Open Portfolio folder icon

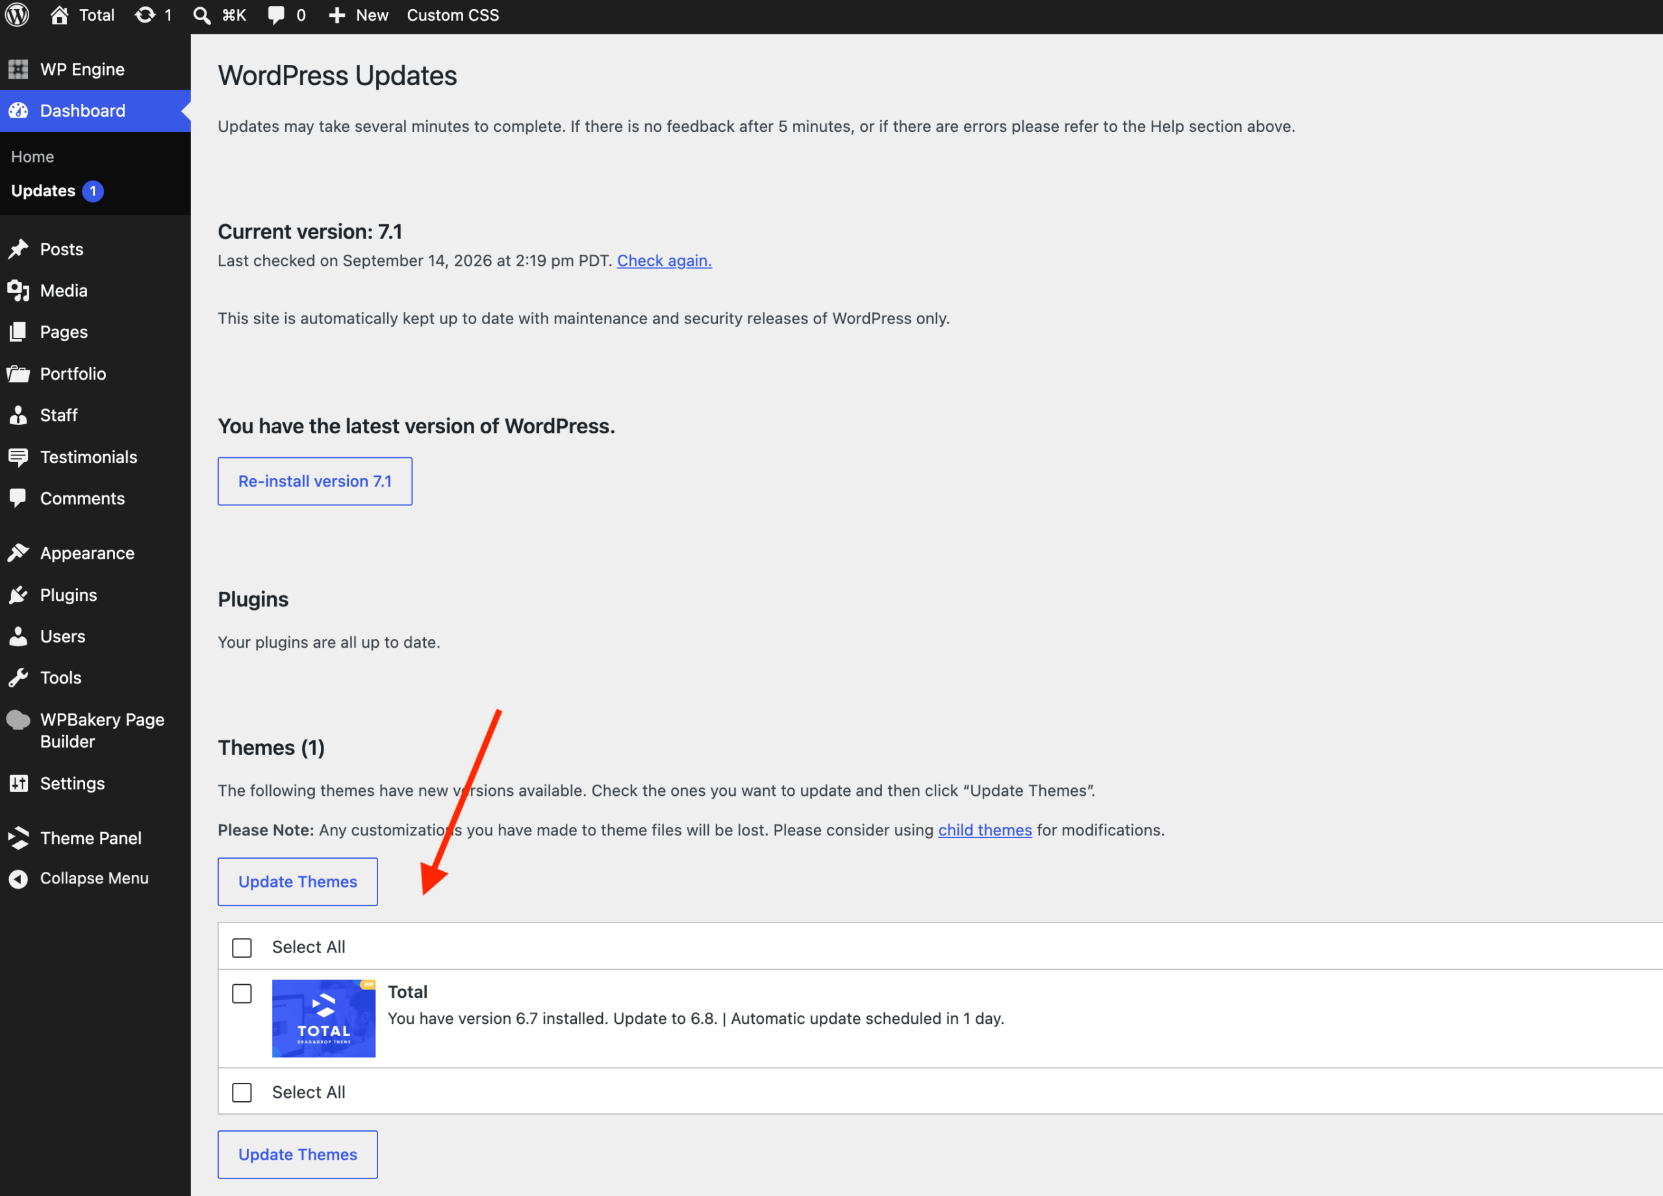(18, 374)
